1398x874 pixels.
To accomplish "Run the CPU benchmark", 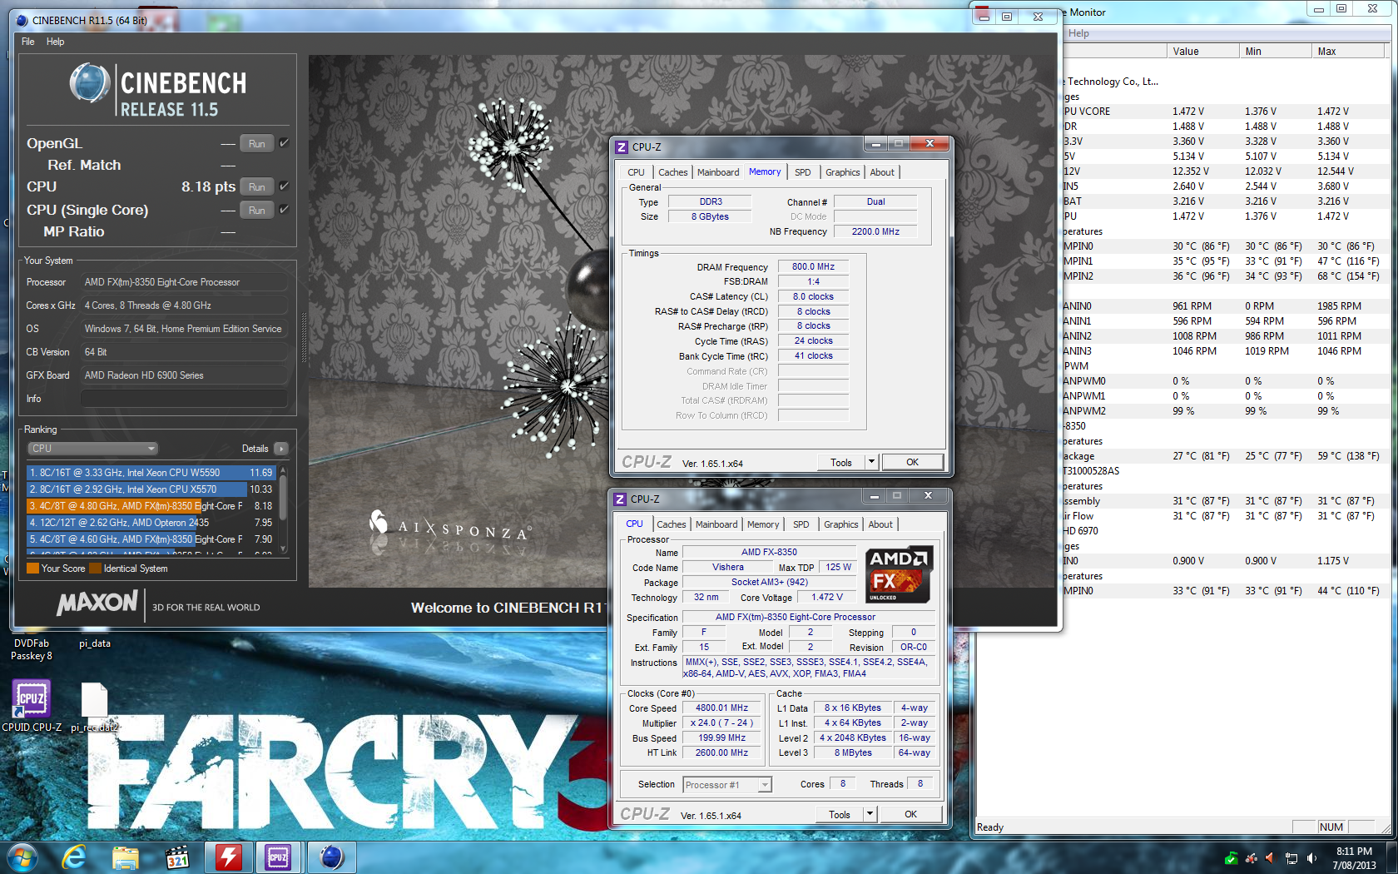I will [x=257, y=187].
